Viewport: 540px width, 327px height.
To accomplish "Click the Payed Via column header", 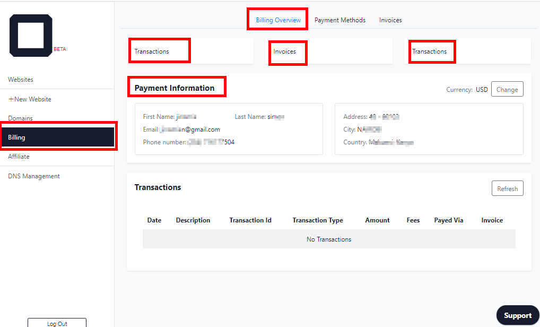I will coord(448,220).
